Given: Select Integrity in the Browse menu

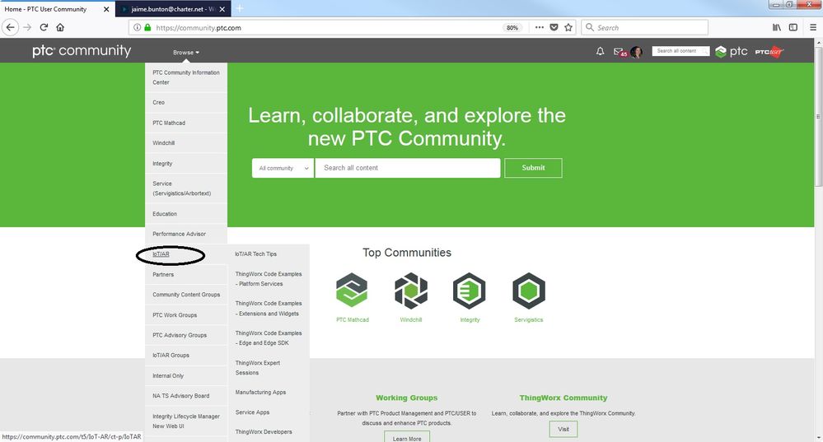Looking at the screenshot, I should [186, 164].
